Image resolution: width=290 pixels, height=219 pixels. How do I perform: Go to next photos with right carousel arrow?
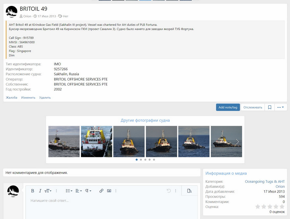pos(237,142)
